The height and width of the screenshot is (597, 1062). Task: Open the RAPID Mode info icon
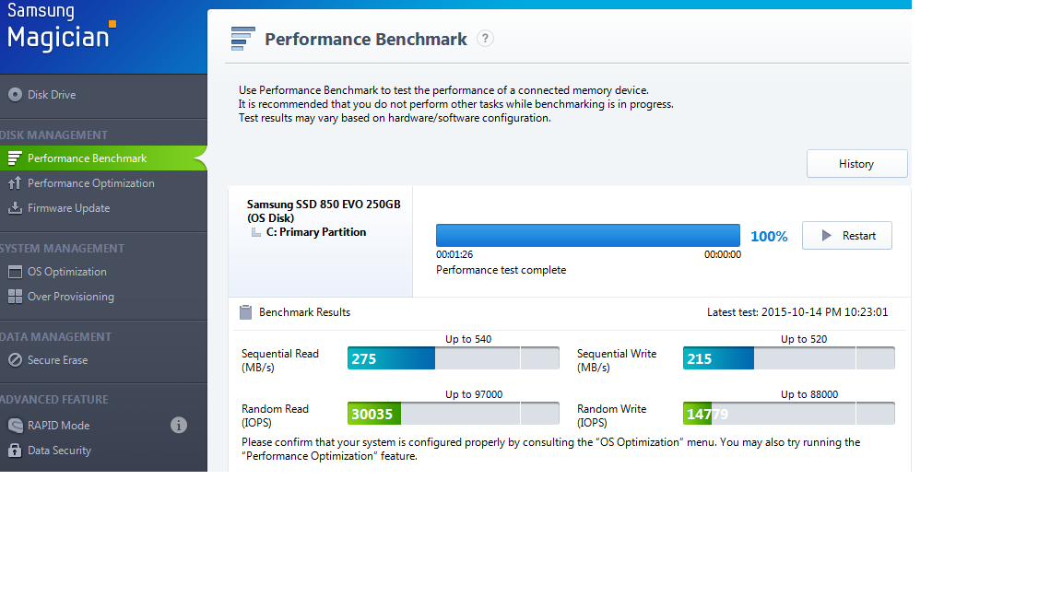tap(179, 425)
